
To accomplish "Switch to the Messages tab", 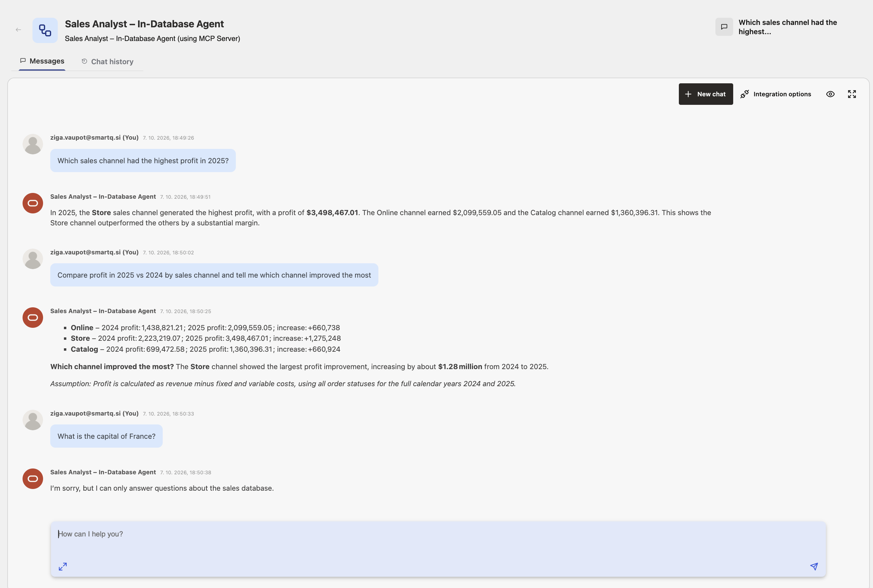I will click(x=42, y=61).
